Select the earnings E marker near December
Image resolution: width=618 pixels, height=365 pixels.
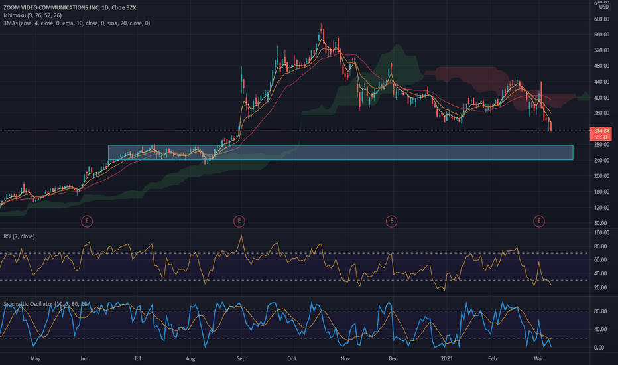point(391,221)
